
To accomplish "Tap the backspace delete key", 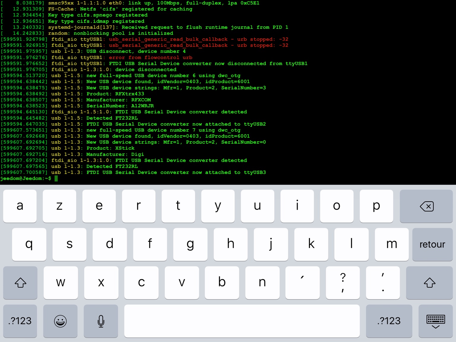I will (426, 206).
